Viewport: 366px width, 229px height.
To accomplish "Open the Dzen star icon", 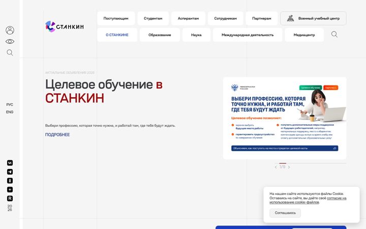I will pyautogui.click(x=10, y=189).
